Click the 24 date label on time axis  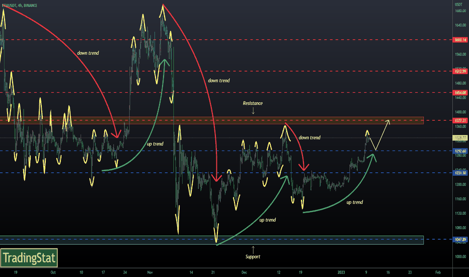coord(125,272)
